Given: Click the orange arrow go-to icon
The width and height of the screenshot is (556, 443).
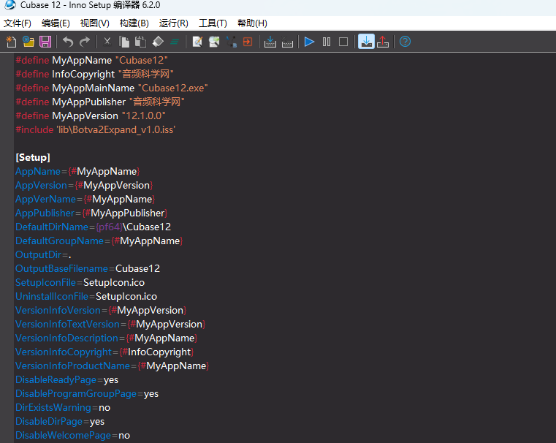Looking at the screenshot, I should click(248, 42).
